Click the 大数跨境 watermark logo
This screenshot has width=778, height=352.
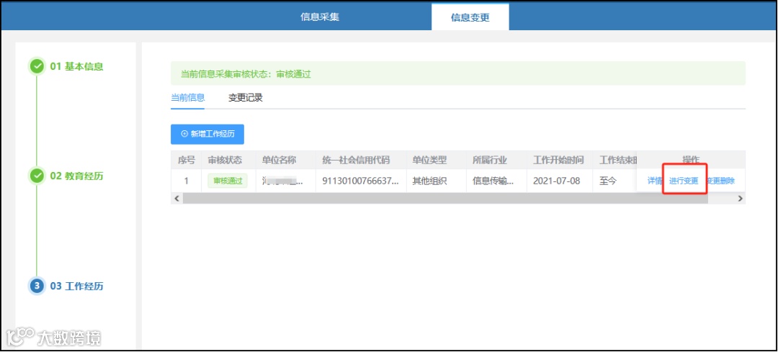click(53, 338)
